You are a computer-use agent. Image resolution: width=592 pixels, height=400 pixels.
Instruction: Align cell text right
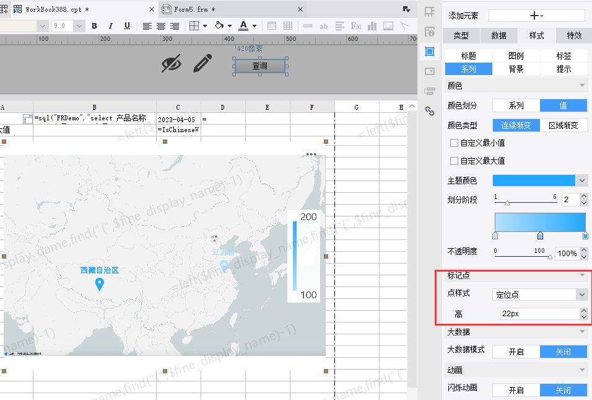click(x=175, y=26)
